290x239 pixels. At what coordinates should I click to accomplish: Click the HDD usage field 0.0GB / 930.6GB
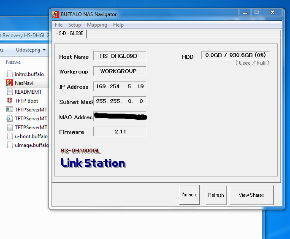point(236,55)
